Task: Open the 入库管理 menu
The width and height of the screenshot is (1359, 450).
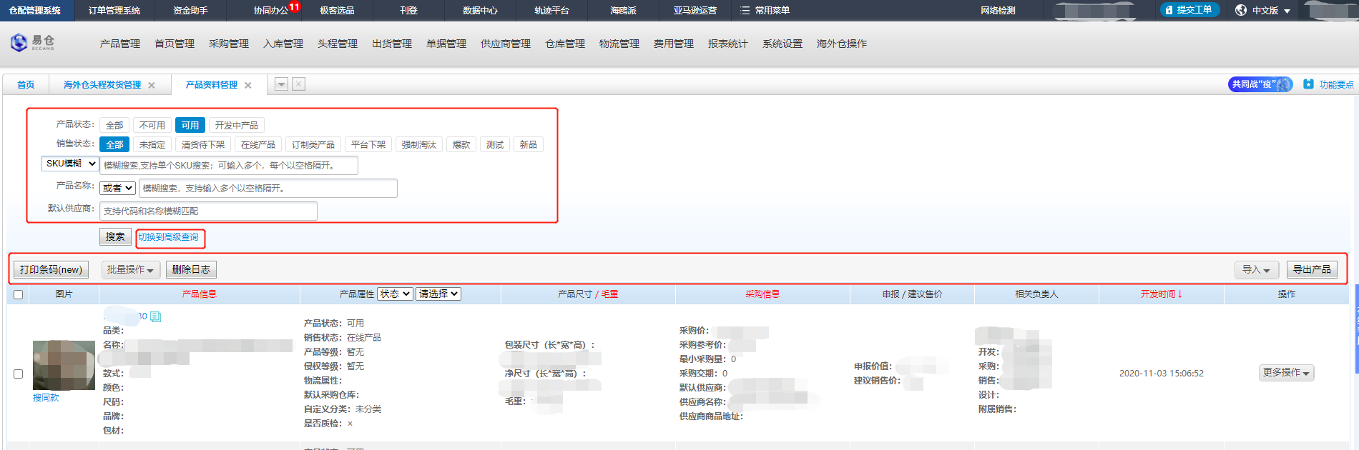Action: pos(283,44)
